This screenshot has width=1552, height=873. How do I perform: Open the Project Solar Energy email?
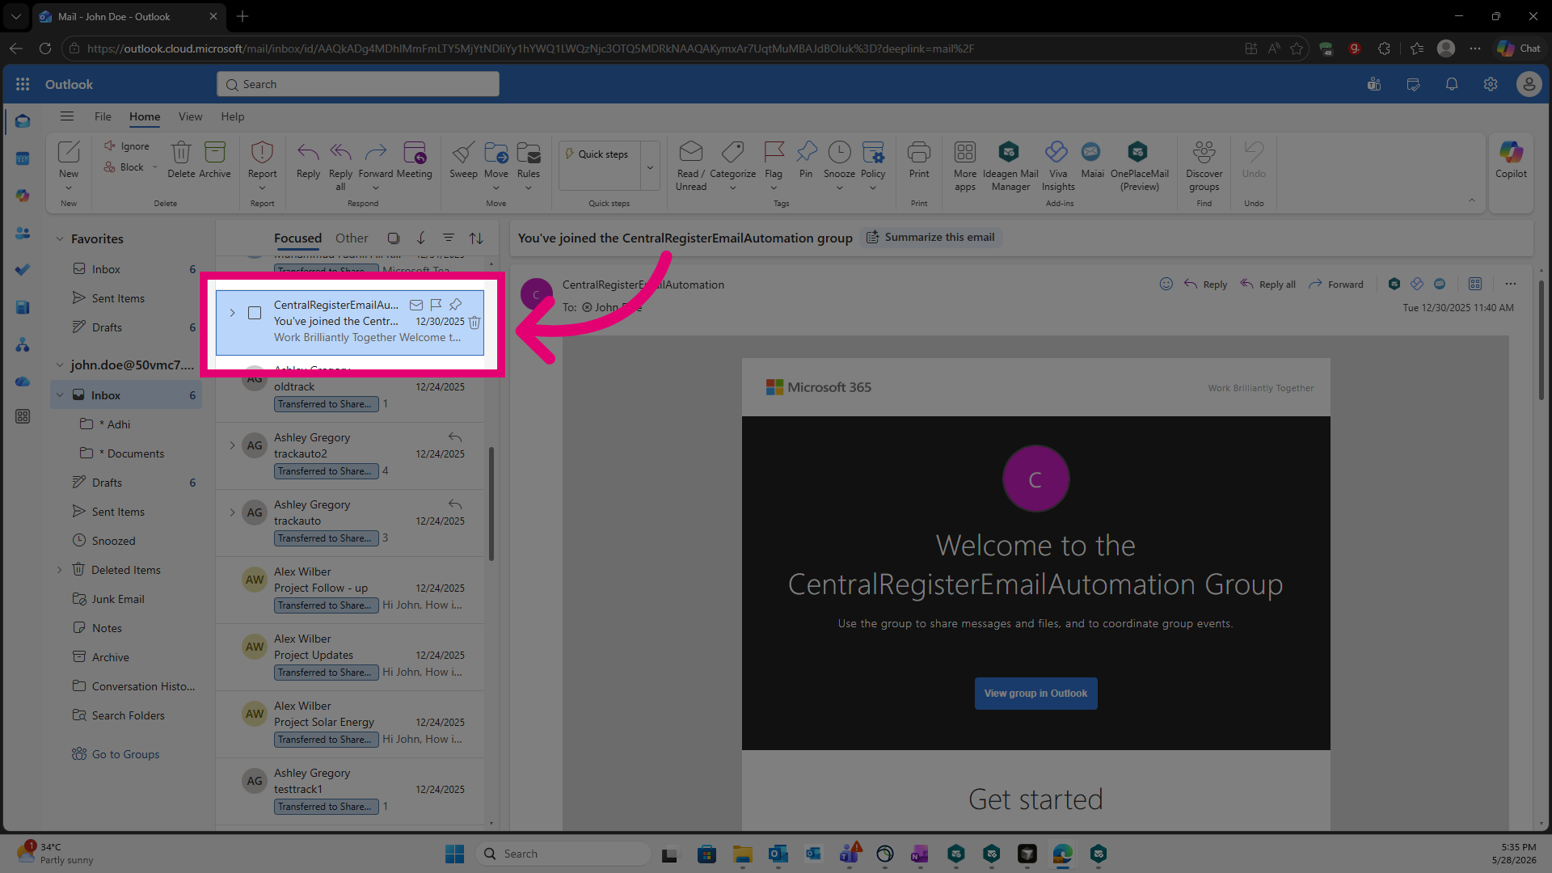pos(350,723)
